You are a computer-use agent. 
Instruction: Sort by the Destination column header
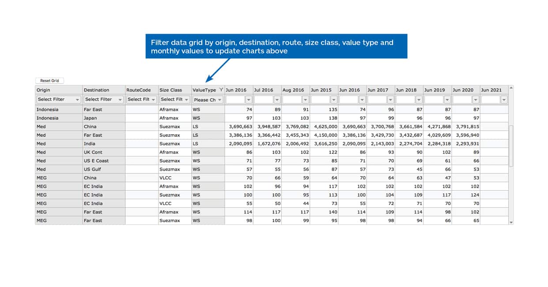coord(104,90)
